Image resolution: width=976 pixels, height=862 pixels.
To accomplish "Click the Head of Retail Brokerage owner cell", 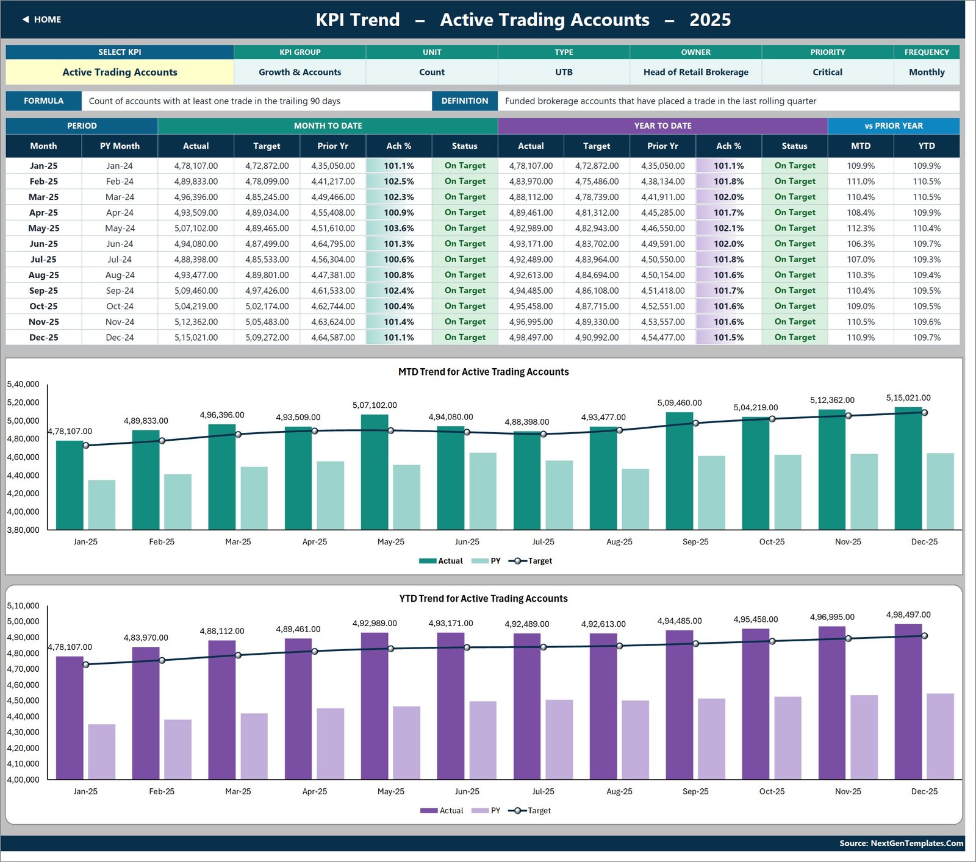I will click(695, 72).
